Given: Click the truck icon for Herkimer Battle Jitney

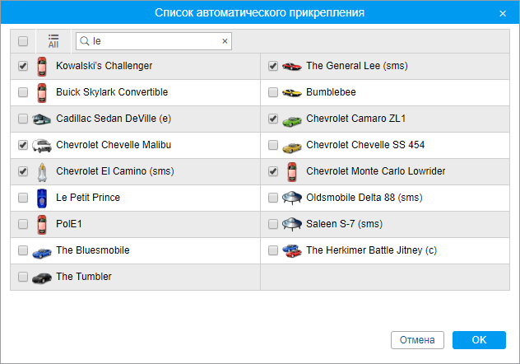Looking at the screenshot, I should [292, 250].
